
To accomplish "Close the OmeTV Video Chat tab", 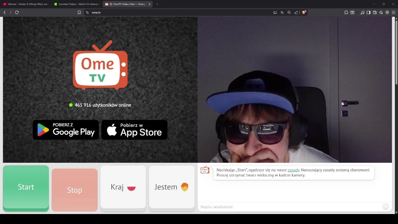I will 149,4.
